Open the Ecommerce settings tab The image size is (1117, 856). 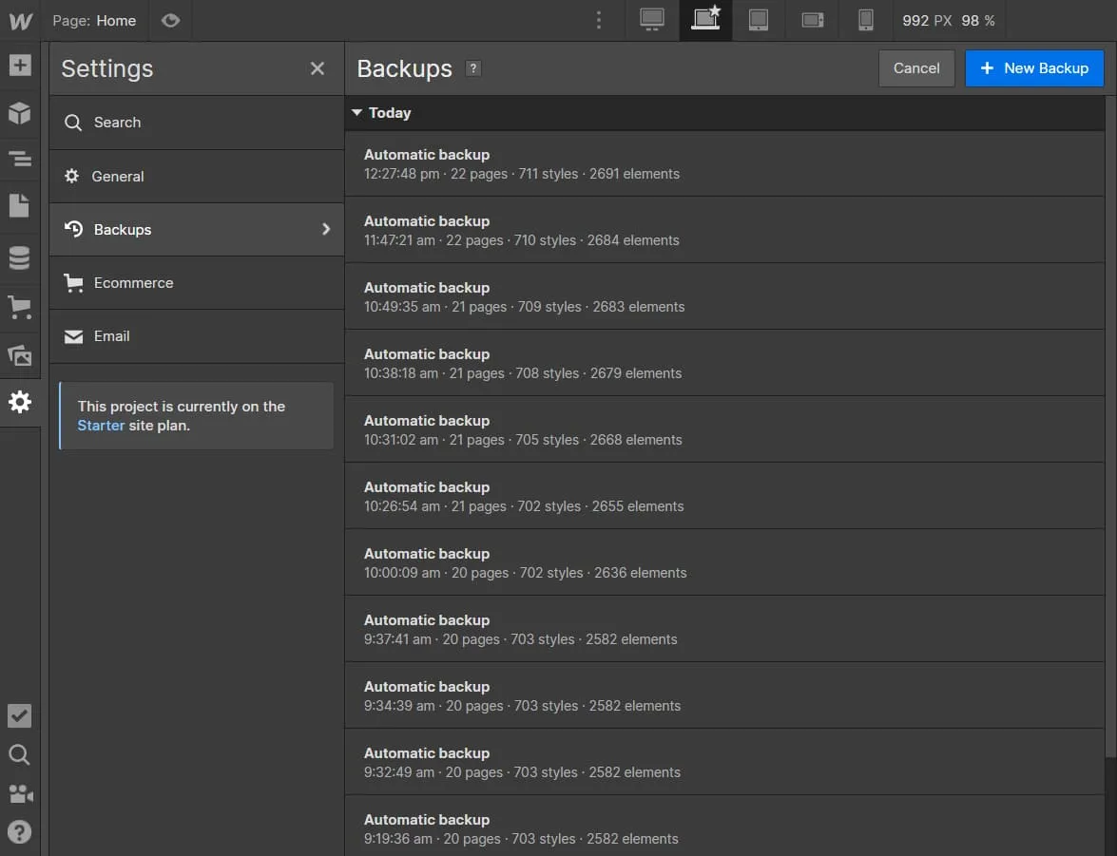133,282
